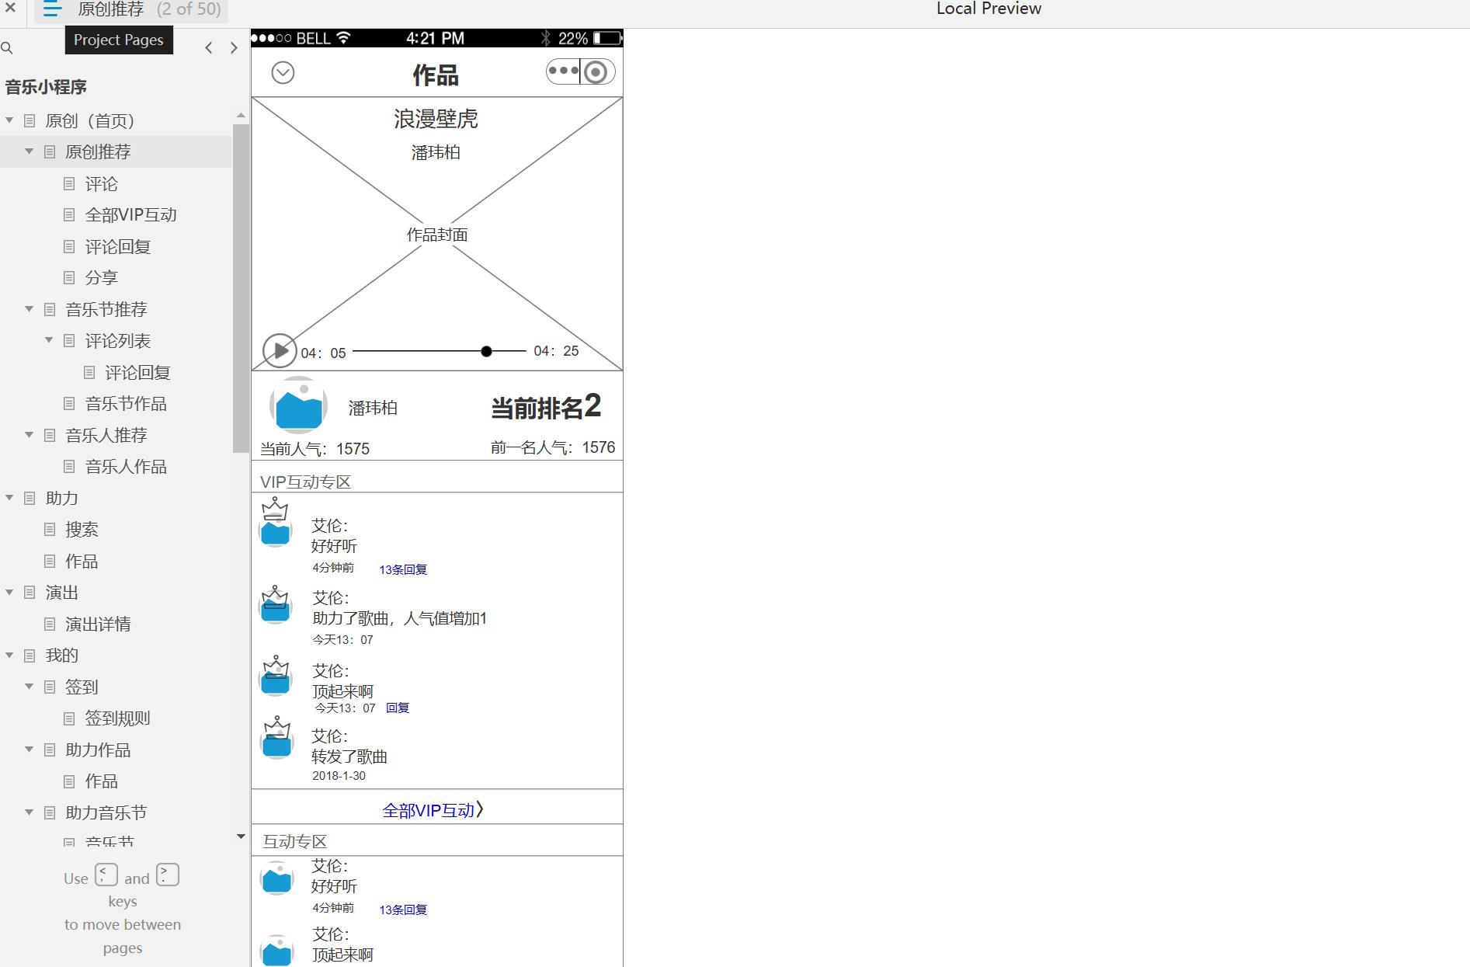Go to previous page arrow
Image resolution: width=1470 pixels, height=967 pixels.
(209, 48)
